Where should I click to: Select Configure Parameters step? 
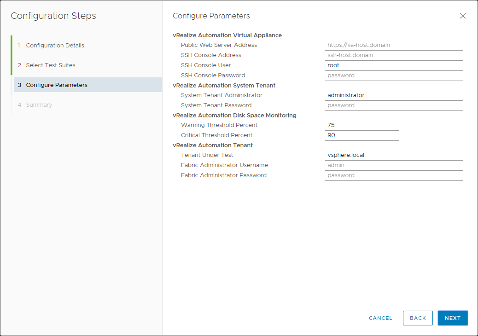pyautogui.click(x=57, y=85)
